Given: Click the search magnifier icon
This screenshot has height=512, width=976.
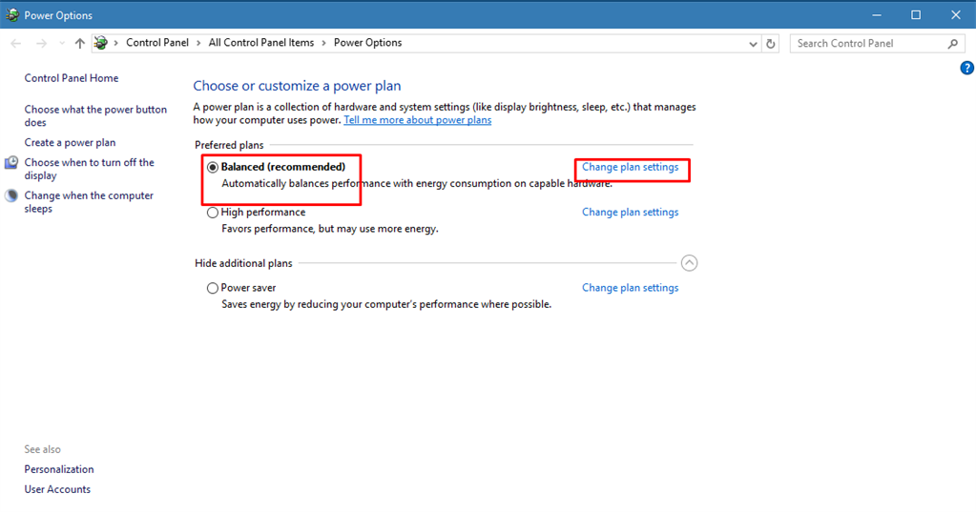Looking at the screenshot, I should (952, 44).
